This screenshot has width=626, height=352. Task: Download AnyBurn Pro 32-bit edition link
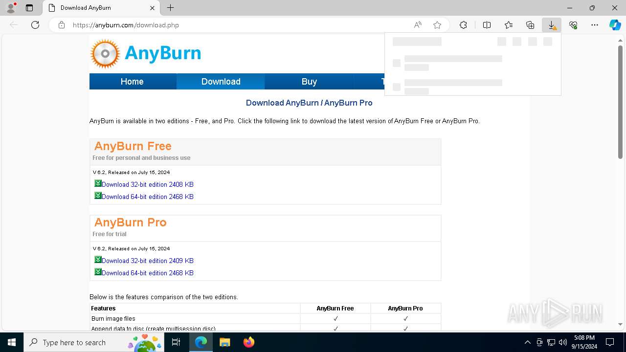148,261
